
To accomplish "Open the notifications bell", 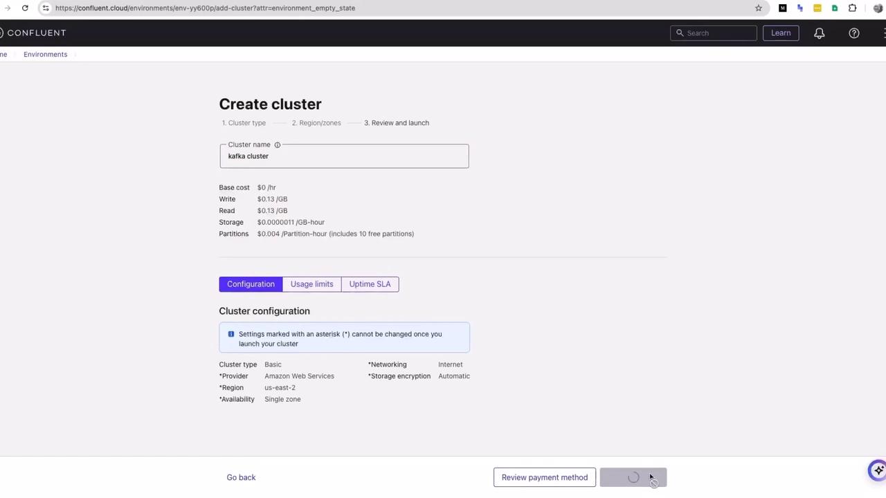I will pos(819,33).
